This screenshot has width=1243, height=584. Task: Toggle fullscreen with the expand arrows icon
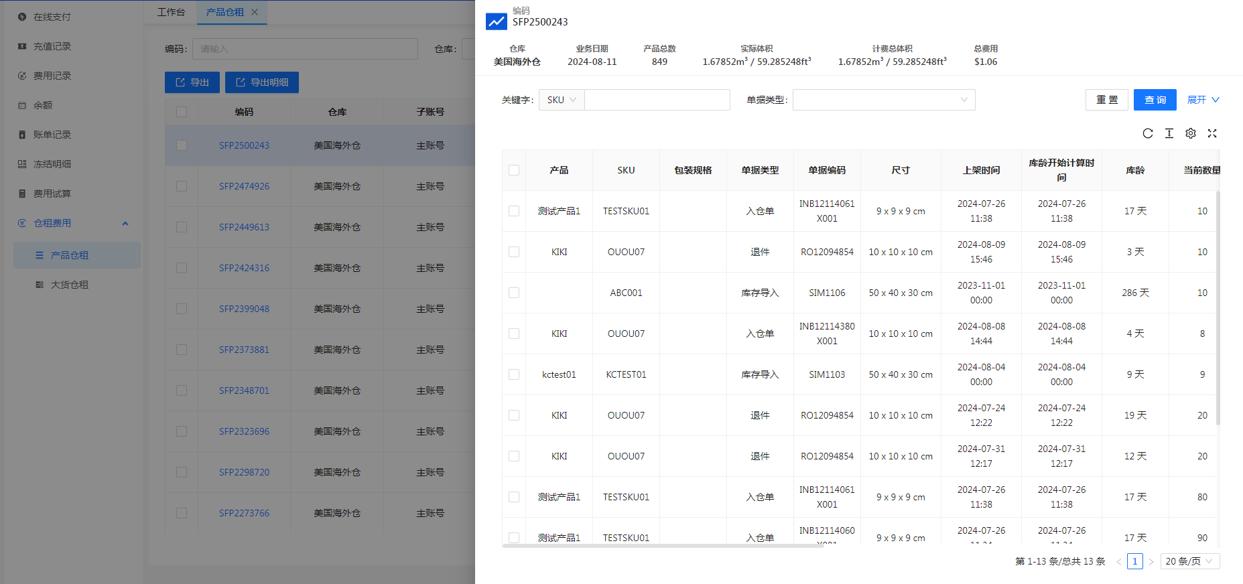(x=1212, y=133)
